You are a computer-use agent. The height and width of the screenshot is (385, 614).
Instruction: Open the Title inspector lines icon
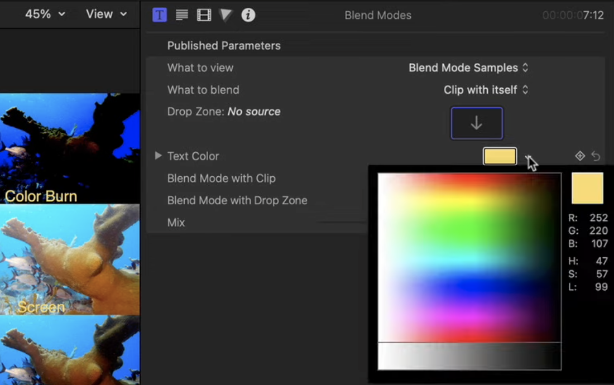pyautogui.click(x=182, y=15)
